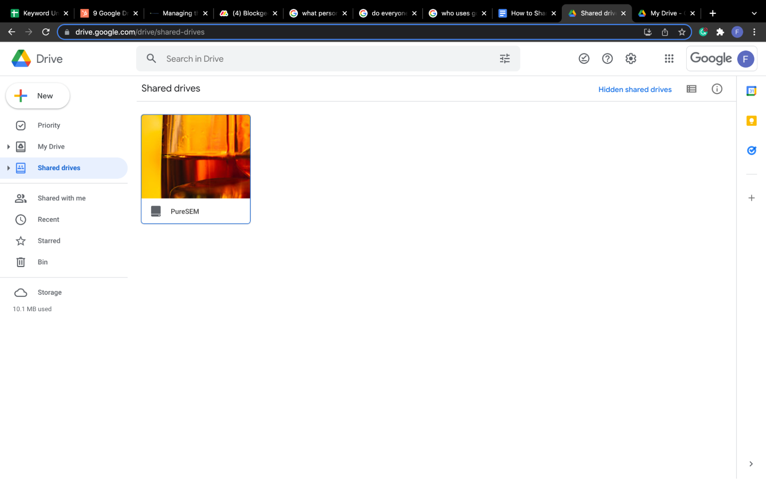The width and height of the screenshot is (766, 479).
Task: Click the PureSEM shared drive thumbnail
Action: tap(196, 168)
